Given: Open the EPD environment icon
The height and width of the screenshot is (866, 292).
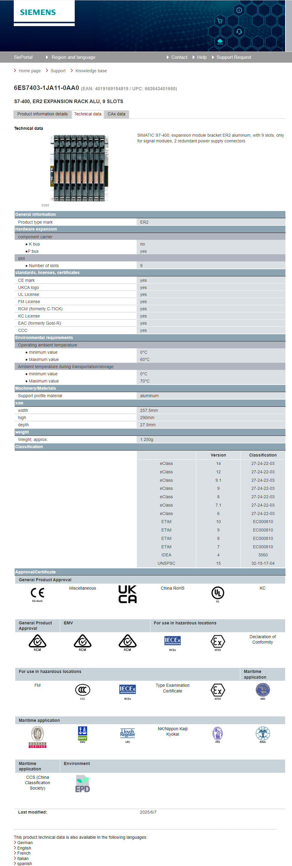Looking at the screenshot, I should point(82,784).
